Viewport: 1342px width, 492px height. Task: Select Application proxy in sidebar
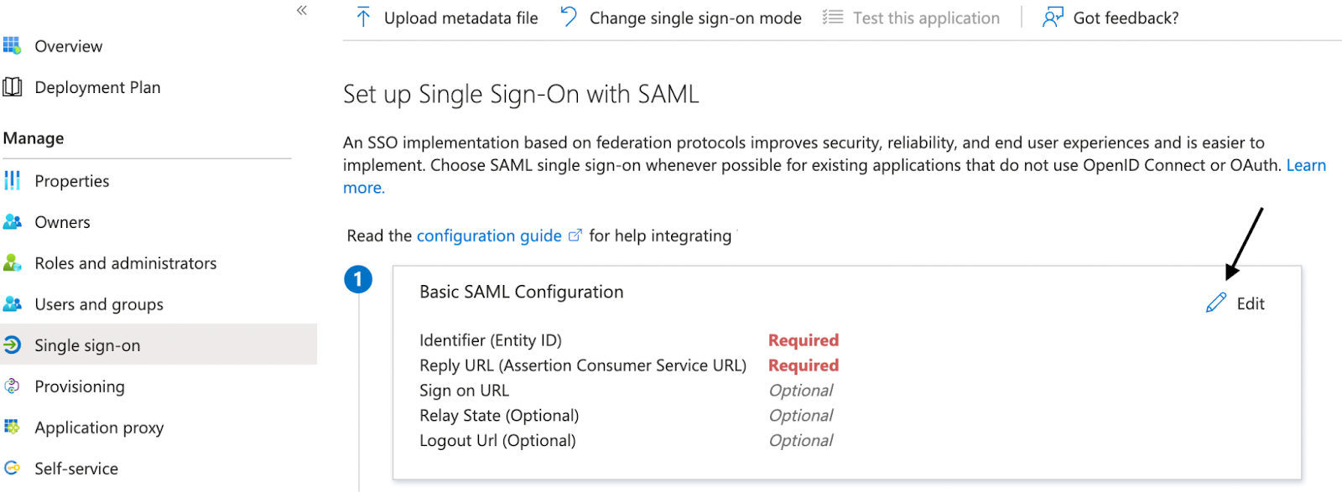coord(99,427)
